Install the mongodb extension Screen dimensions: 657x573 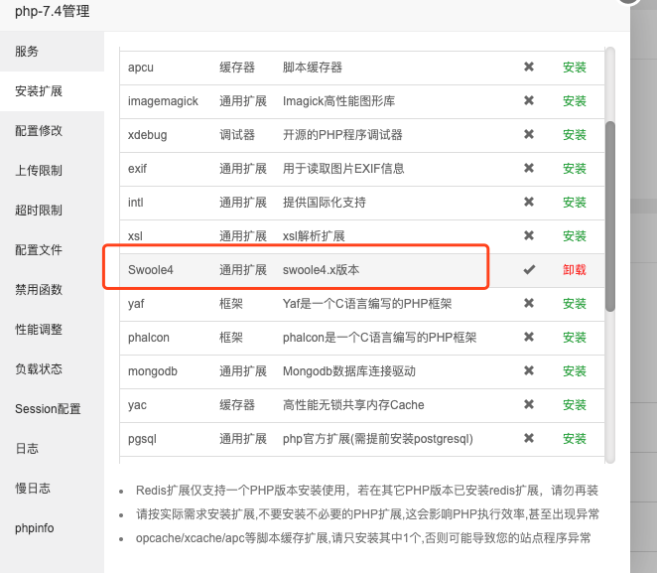pyautogui.click(x=574, y=371)
